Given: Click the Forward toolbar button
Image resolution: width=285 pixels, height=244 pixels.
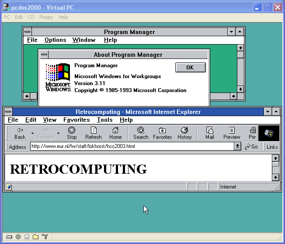Looking at the screenshot, I should click(x=46, y=133).
